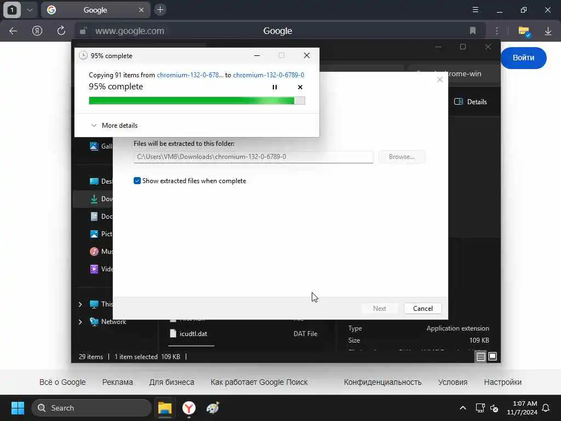Toggle Show extracted files when complete checkbox
The height and width of the screenshot is (421, 561).
(137, 181)
